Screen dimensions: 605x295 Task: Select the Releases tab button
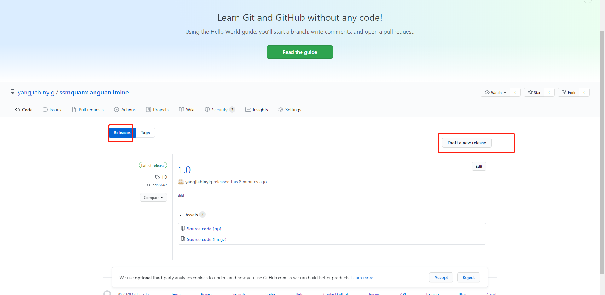[x=122, y=133]
